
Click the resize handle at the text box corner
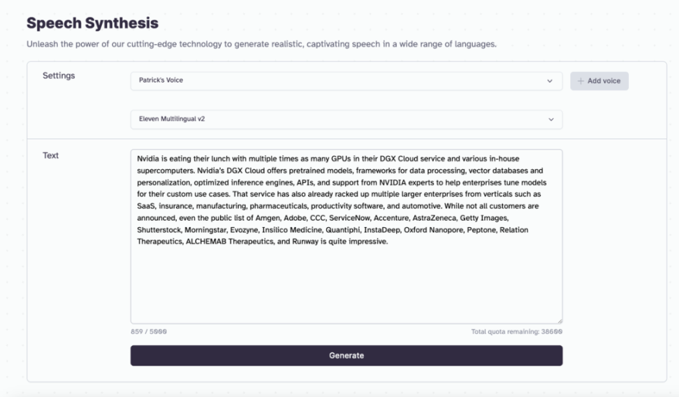point(559,320)
